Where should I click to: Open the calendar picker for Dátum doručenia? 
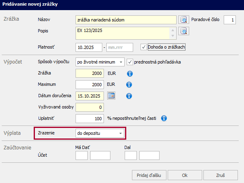click(111, 96)
